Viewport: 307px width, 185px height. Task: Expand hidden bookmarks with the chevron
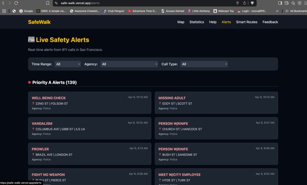(277, 11)
